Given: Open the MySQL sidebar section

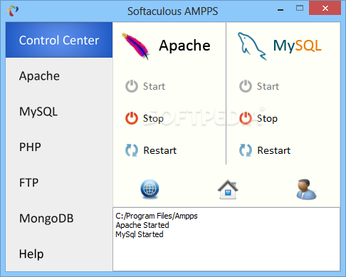Looking at the screenshot, I should (59, 112).
